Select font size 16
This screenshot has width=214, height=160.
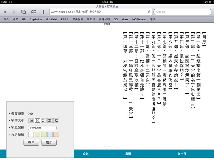31,121
